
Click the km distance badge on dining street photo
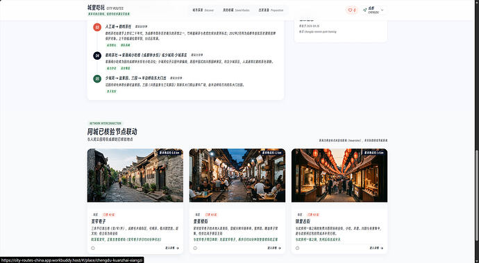tap(272, 153)
